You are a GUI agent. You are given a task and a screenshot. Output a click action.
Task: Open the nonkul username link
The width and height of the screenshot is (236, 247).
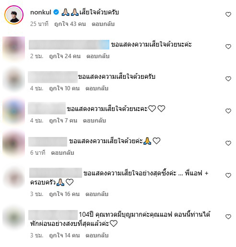pyautogui.click(x=41, y=12)
